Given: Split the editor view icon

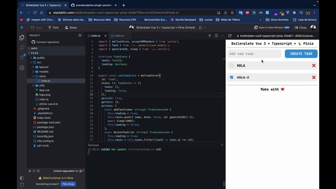Looking at the screenshot, I should 216,36.
